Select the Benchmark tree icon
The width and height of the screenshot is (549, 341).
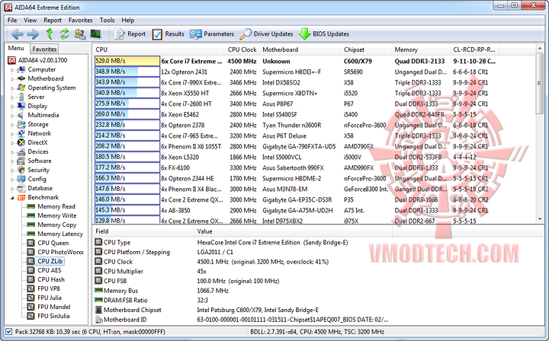21,197
